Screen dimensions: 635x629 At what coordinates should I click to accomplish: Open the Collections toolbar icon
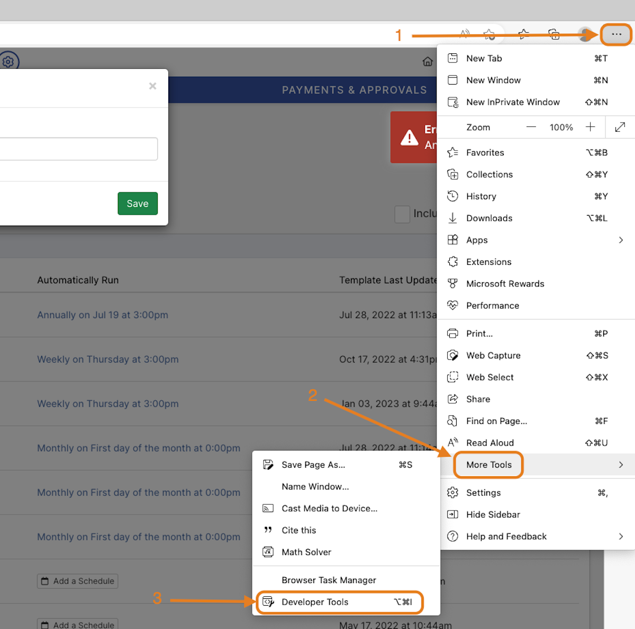coord(554,34)
